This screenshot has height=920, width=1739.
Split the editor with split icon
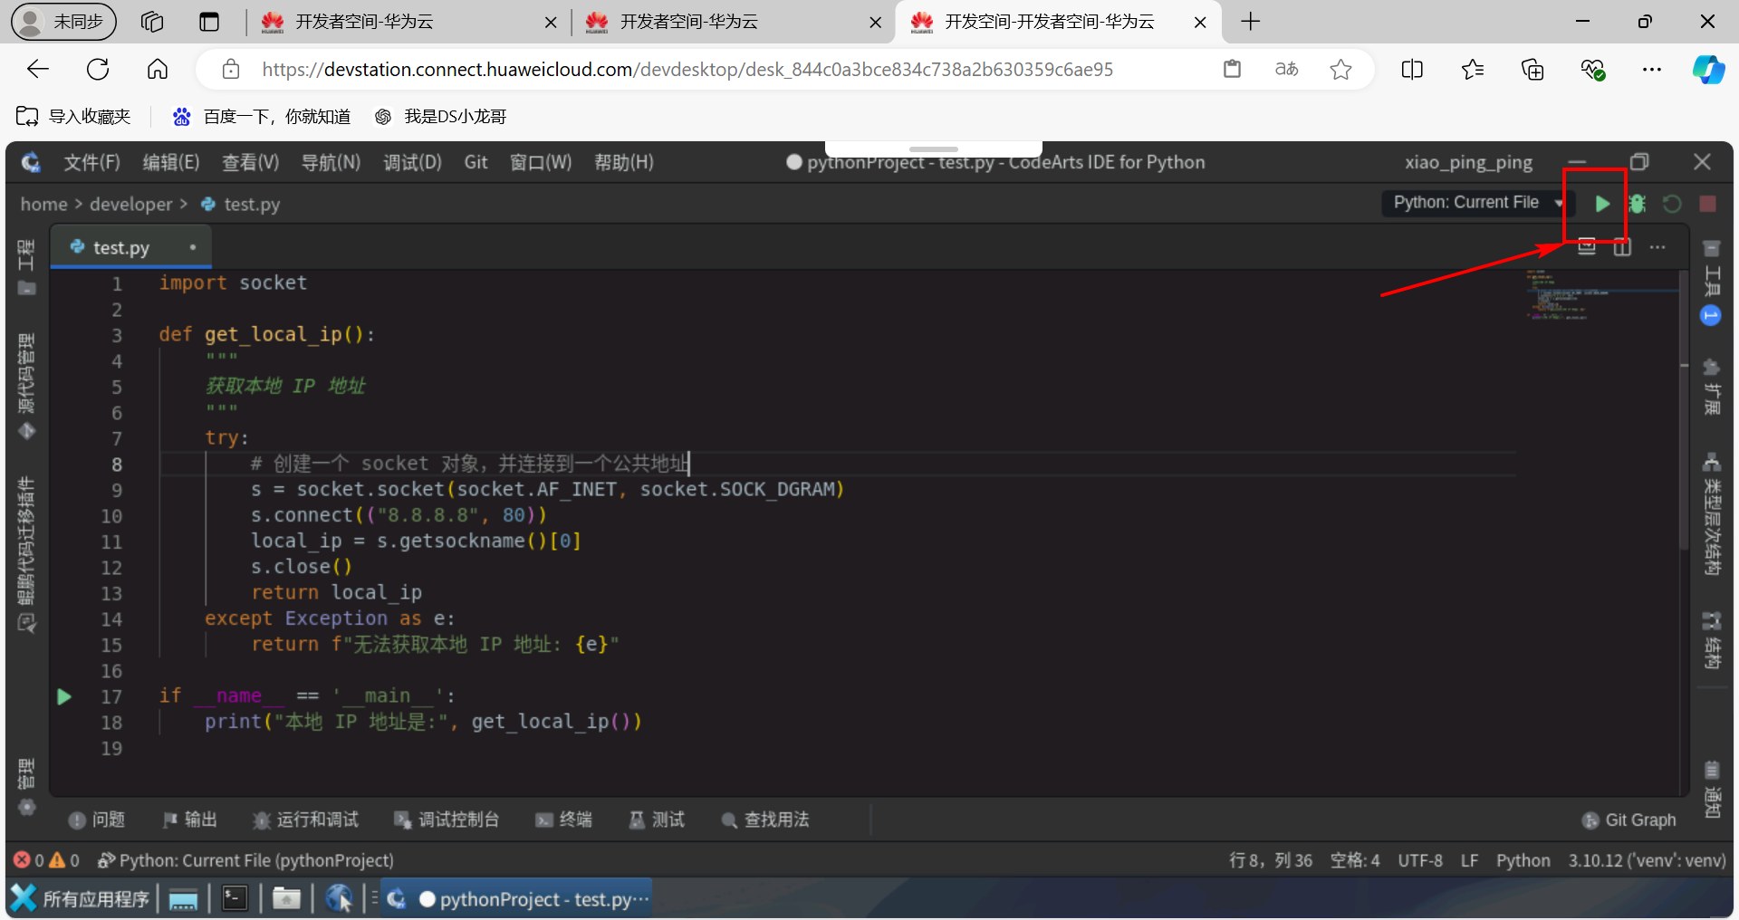[x=1622, y=246]
